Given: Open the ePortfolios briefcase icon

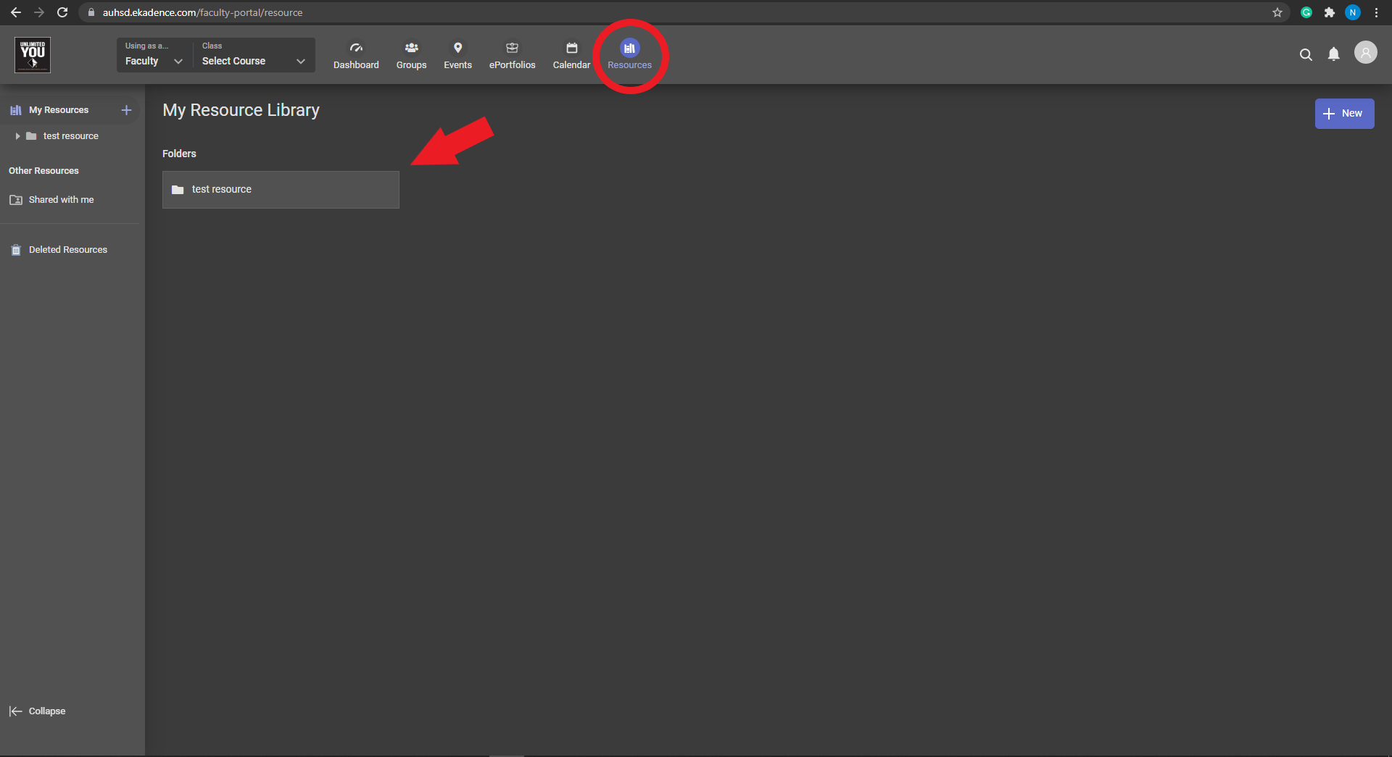Looking at the screenshot, I should tap(512, 48).
